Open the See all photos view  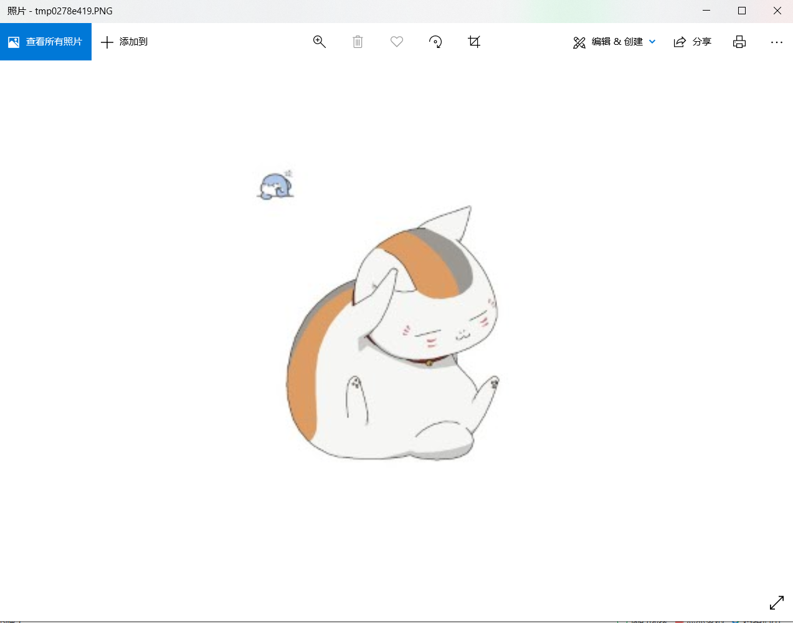coord(45,42)
